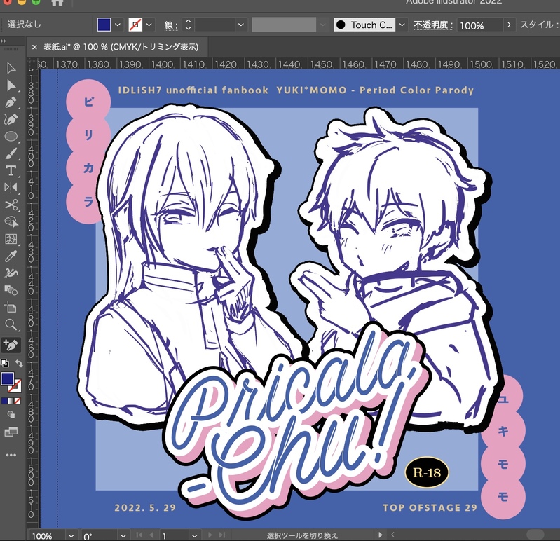Click the default fill and stroke icon

click(x=5, y=363)
